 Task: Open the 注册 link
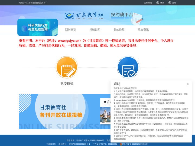[174, 3]
